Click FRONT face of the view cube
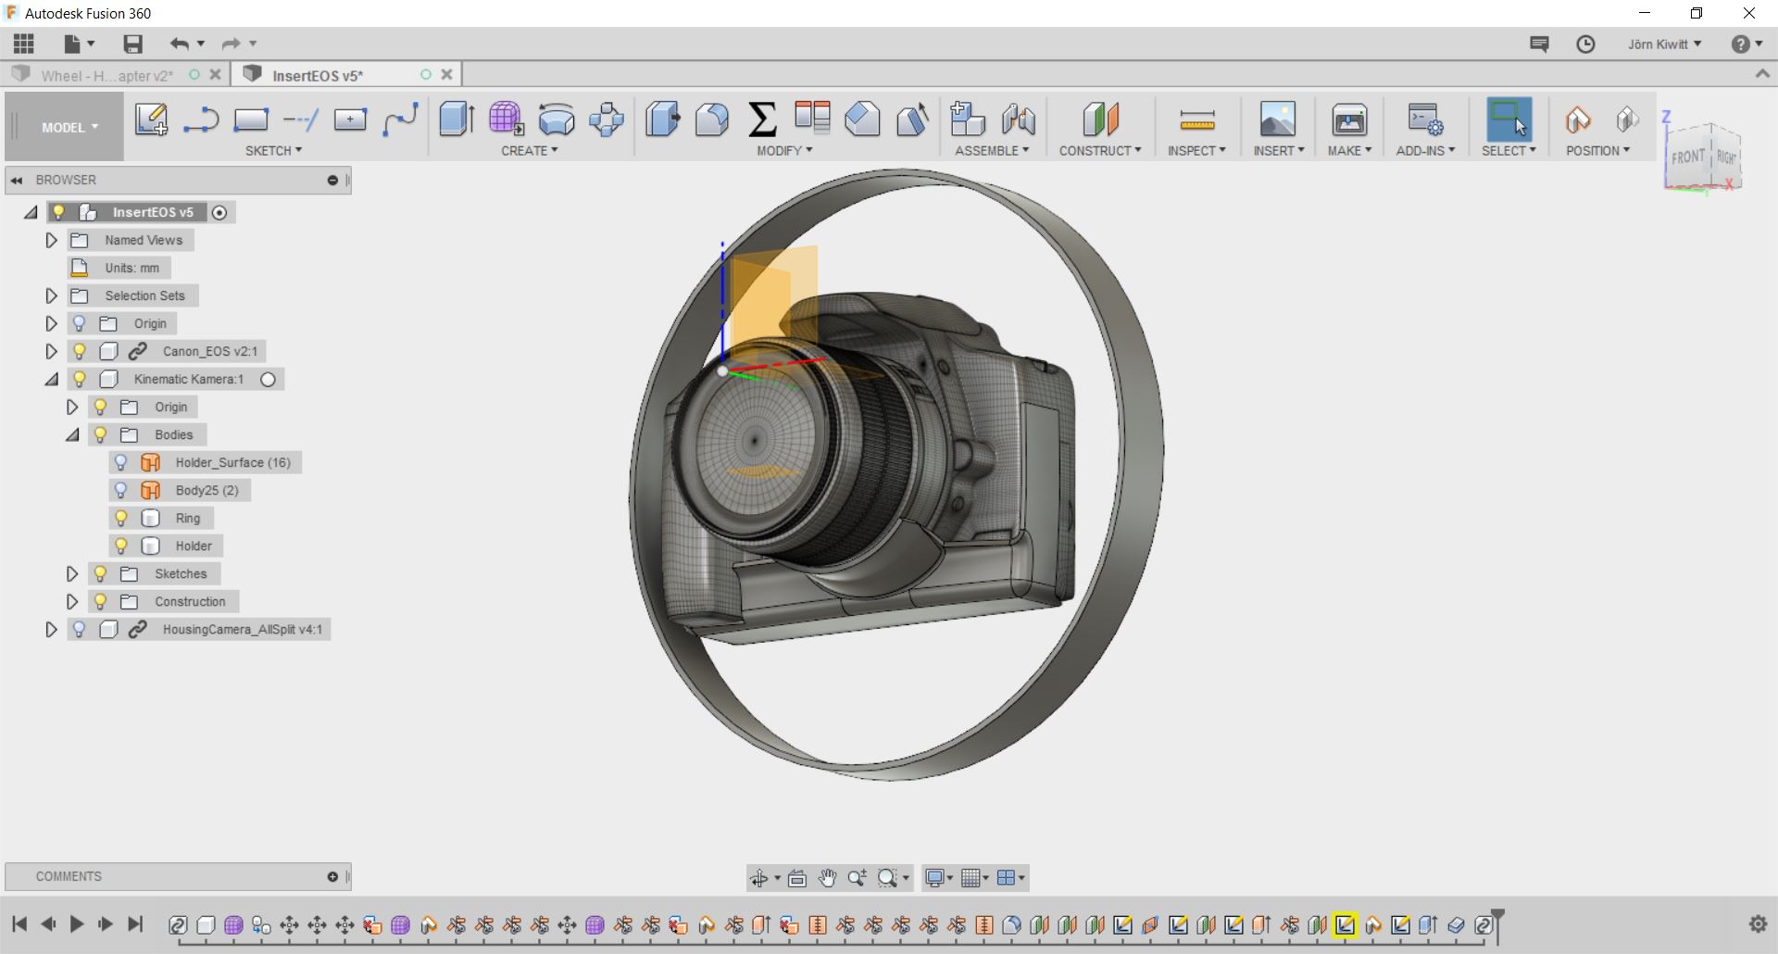The width and height of the screenshot is (1778, 954). pyautogui.click(x=1686, y=157)
